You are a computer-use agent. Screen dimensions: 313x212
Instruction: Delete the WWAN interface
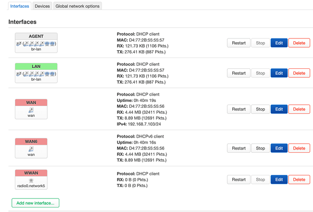tap(299, 179)
